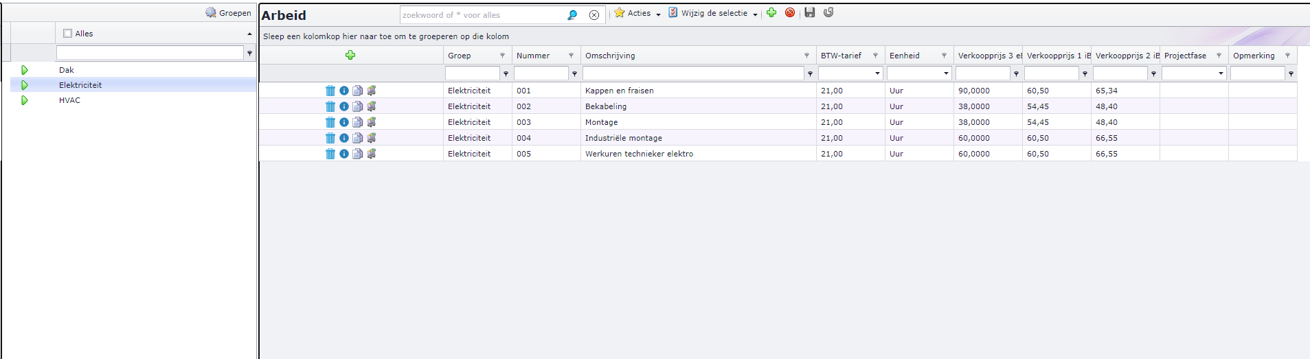The image size is (1310, 359).
Task: Click cart icon for Werkuren technieker elektro
Action: (371, 154)
